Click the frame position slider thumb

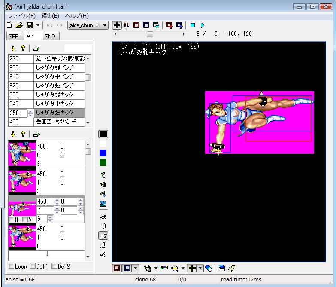(x=150, y=34)
